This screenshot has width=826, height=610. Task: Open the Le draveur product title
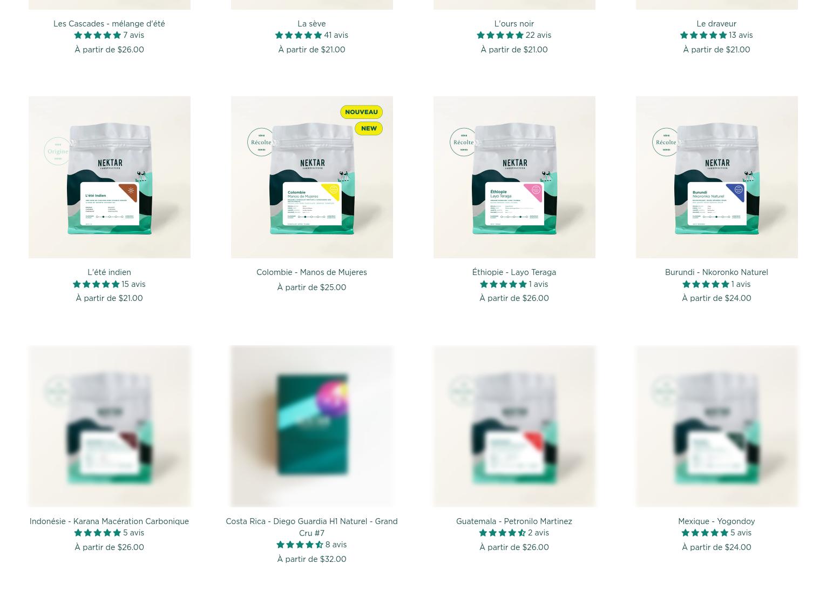(716, 24)
